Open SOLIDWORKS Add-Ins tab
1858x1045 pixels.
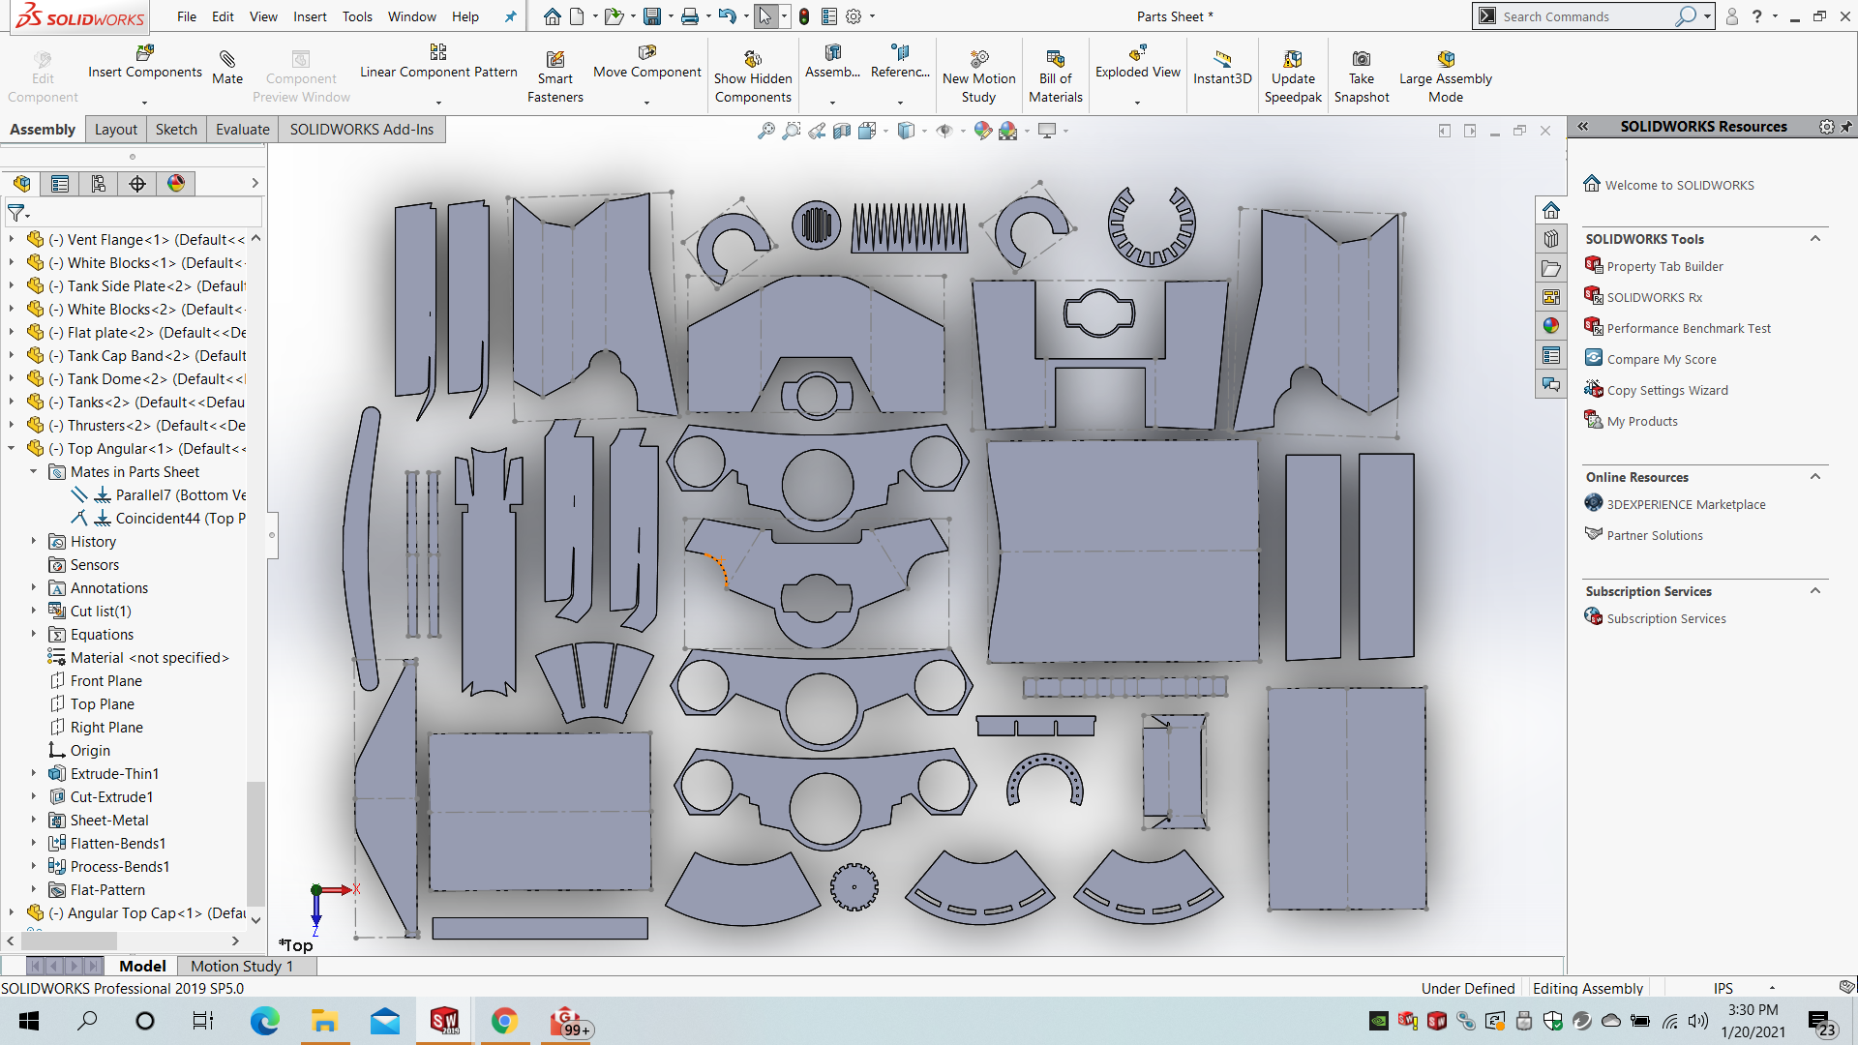click(x=362, y=130)
